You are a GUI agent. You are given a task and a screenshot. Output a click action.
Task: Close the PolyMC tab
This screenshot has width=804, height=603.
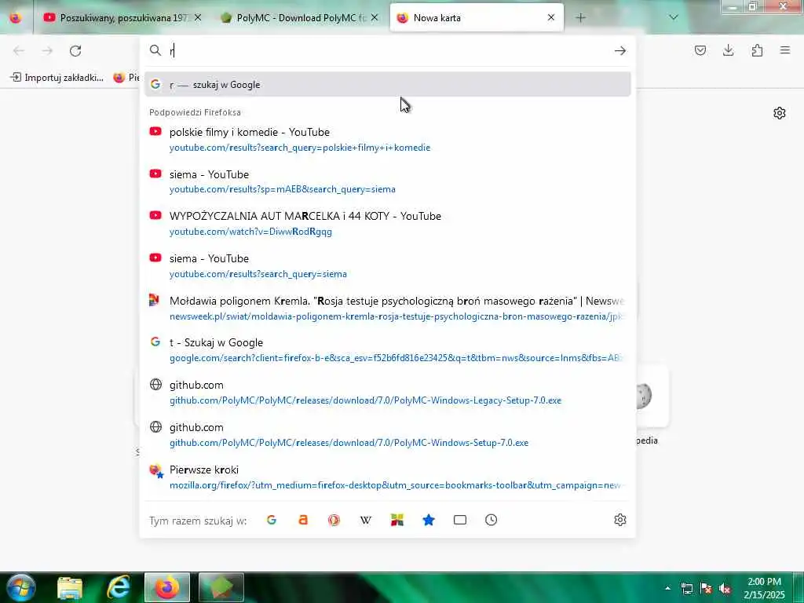[x=375, y=17]
